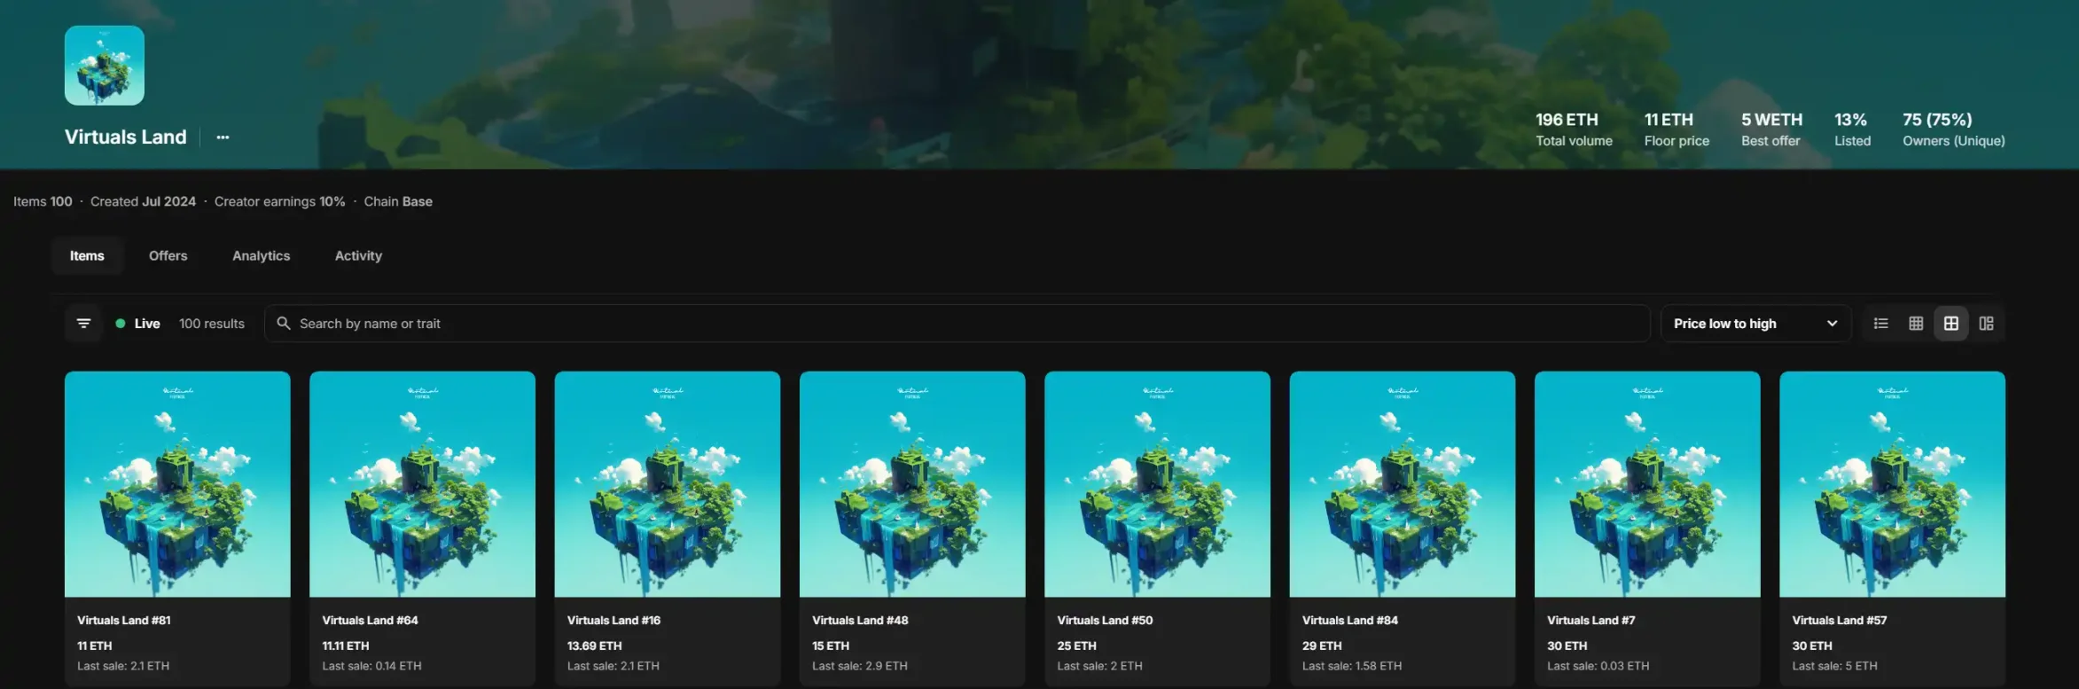Switch to list view layout

[x=1880, y=324]
